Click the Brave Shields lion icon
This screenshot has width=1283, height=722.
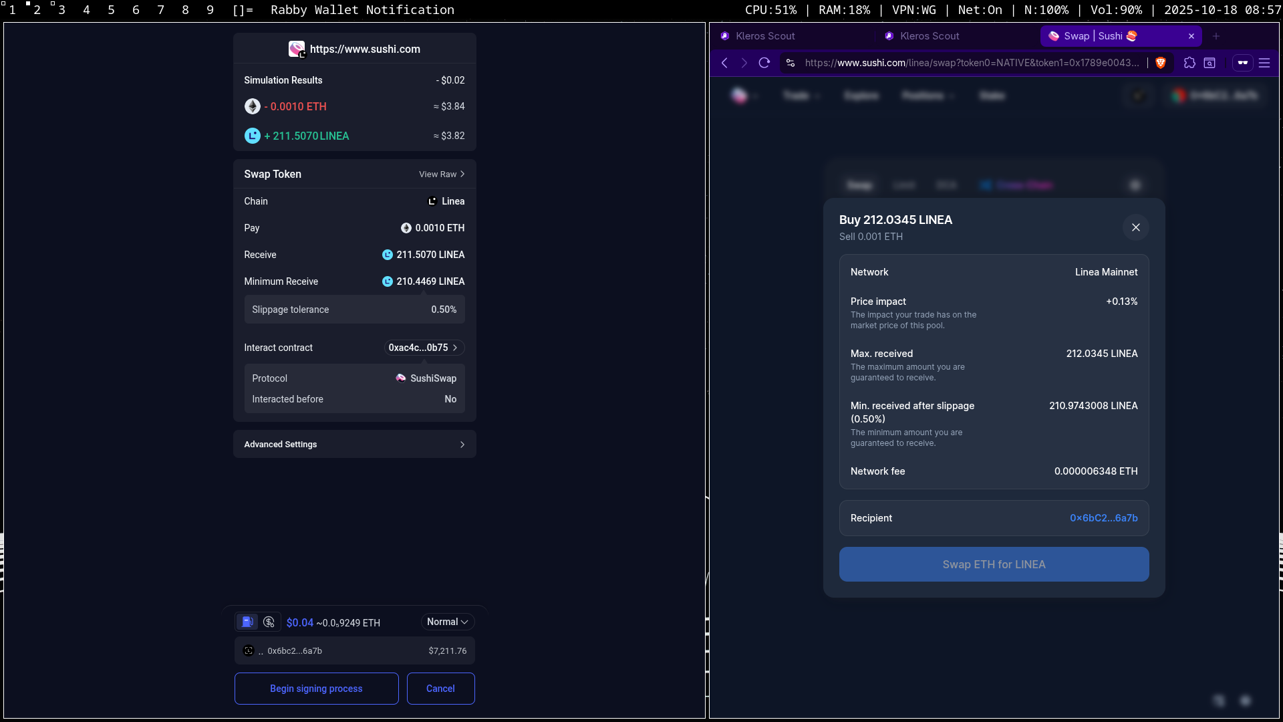(x=1161, y=63)
